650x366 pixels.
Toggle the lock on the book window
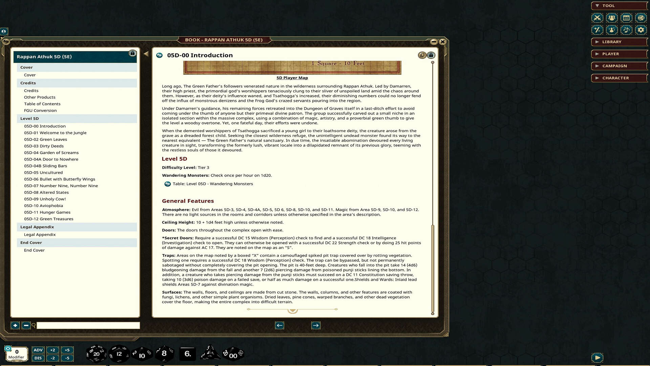tap(431, 55)
